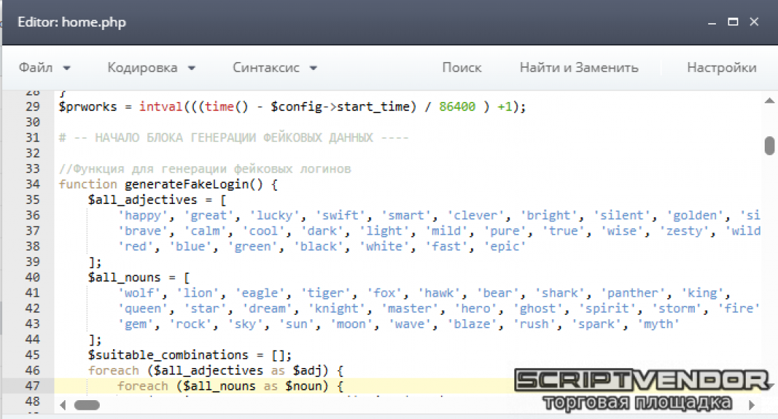Minimize the editor window
778x419 pixels.
click(x=712, y=22)
